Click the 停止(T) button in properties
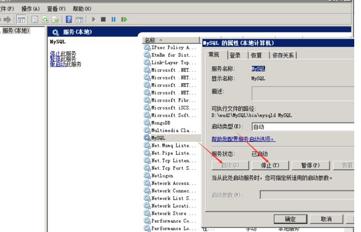The image size is (361, 232). 272,165
